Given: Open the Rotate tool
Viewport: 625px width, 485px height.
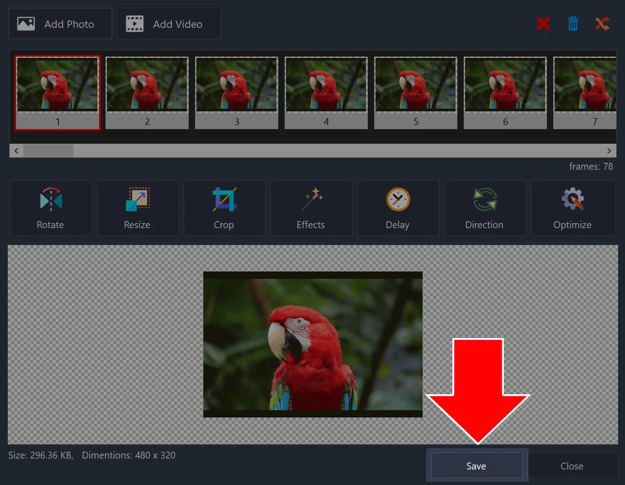Looking at the screenshot, I should click(x=51, y=208).
